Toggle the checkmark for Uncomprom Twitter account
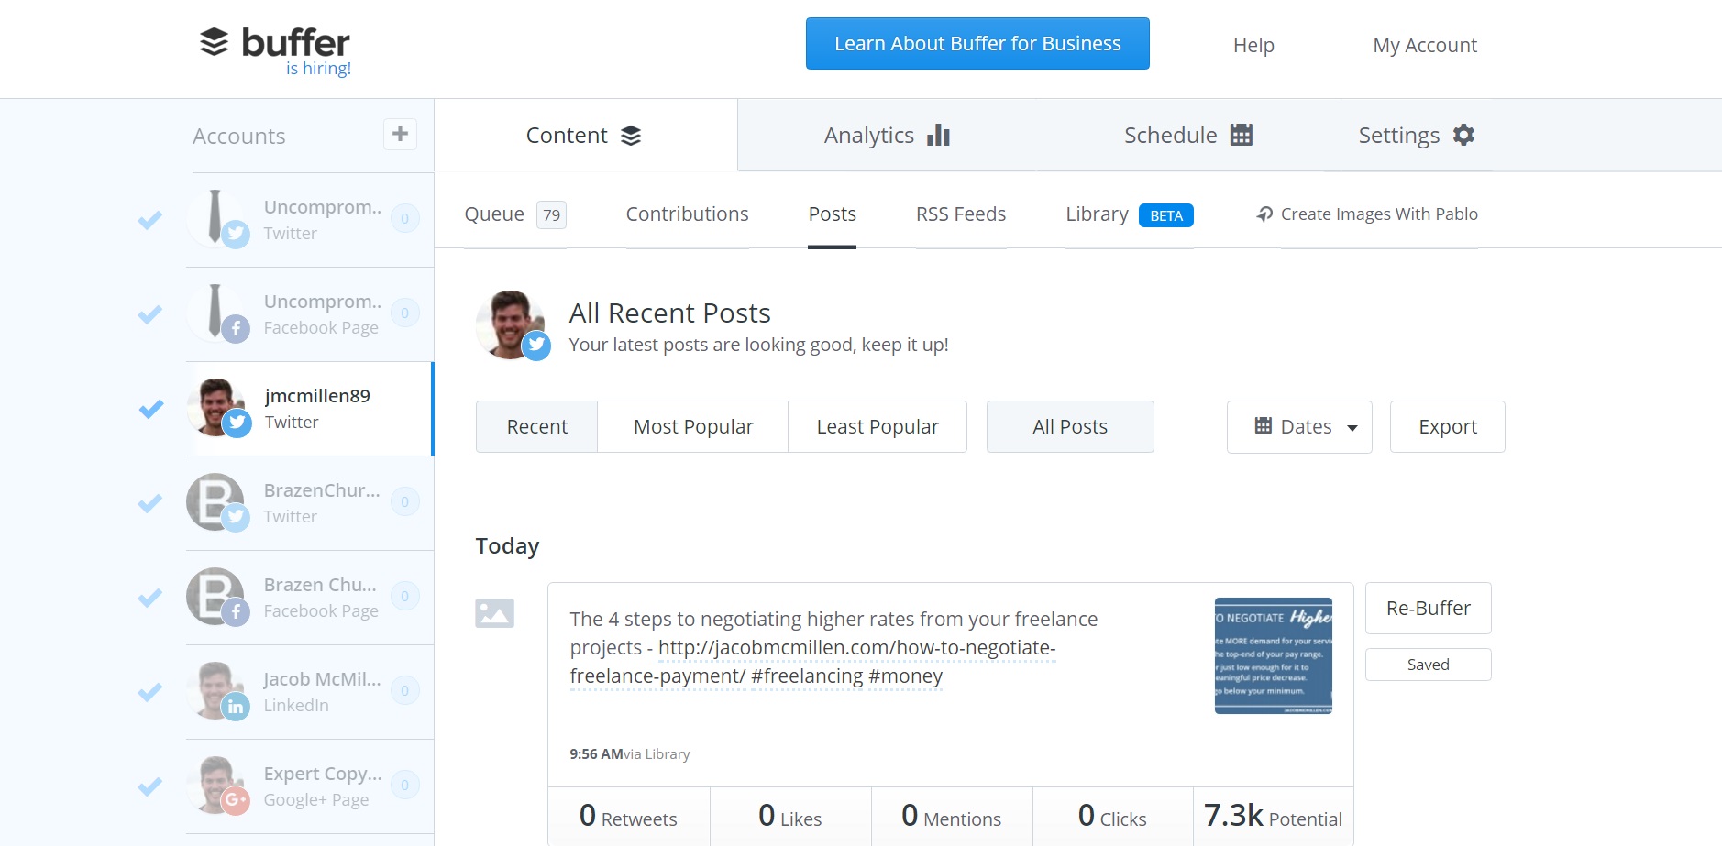Screen dimensions: 1722x846 149,220
